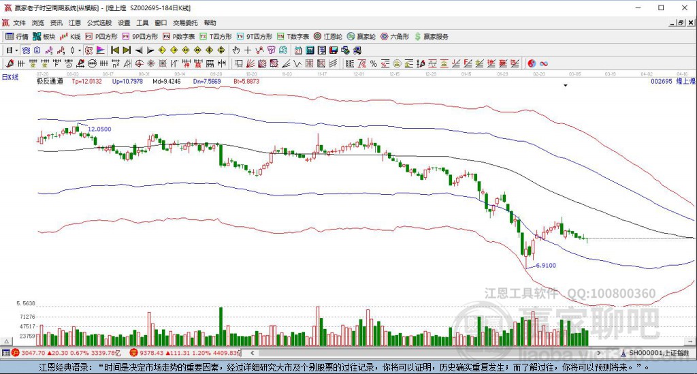Open the calculator icon
This screenshot has width=697, height=374.
(310, 50)
